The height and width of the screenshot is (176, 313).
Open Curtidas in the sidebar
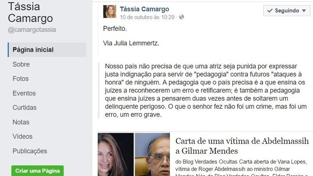(x=25, y=108)
